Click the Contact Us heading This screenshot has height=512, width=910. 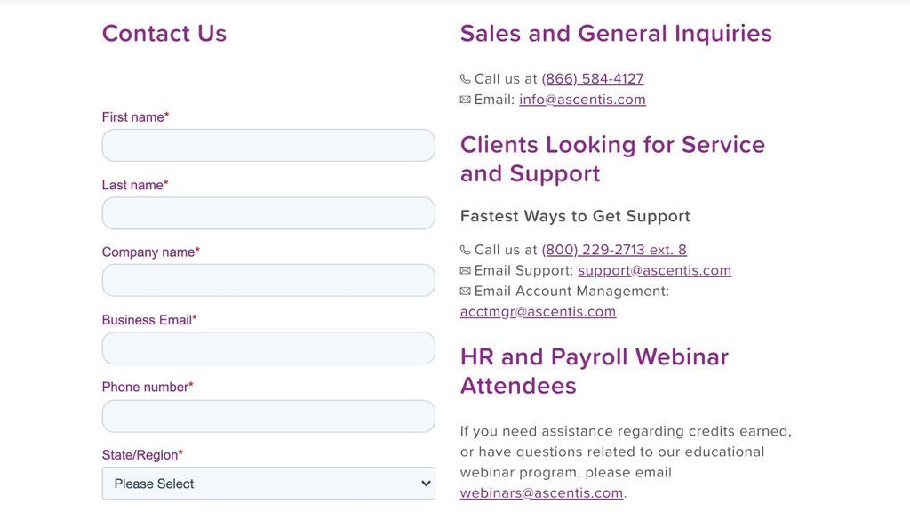(164, 34)
